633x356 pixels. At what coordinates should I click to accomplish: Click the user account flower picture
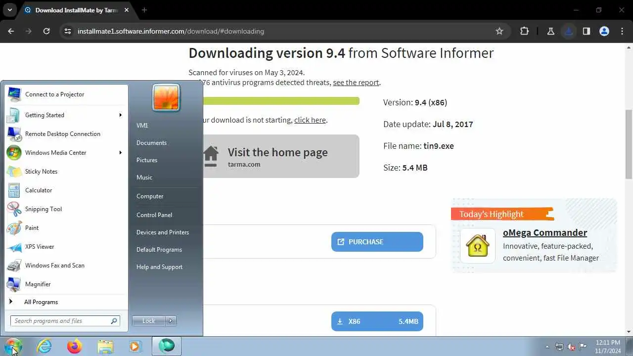[166, 97]
